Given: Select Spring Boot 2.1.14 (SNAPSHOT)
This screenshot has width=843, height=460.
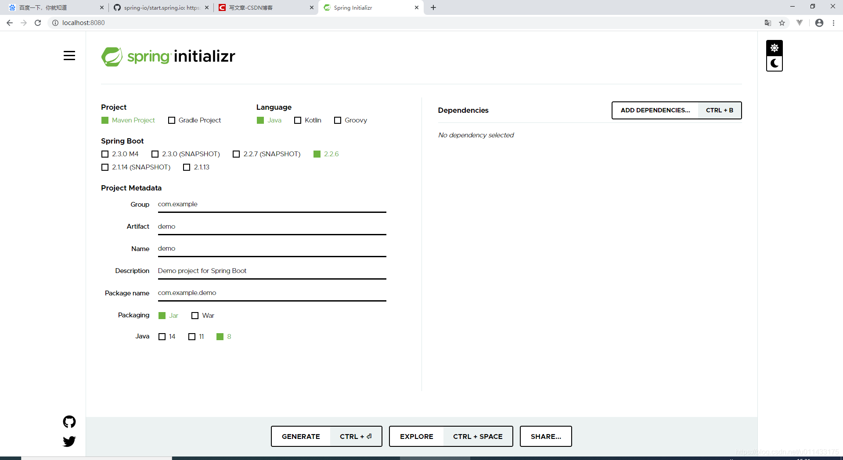Looking at the screenshot, I should coord(136,167).
